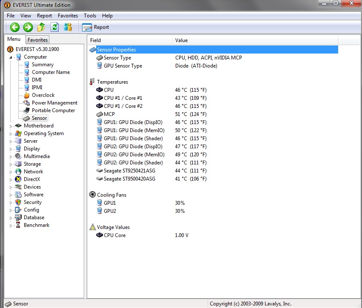Select the CPU Core voltage row
Screen dimensions: 362x308
(214, 235)
